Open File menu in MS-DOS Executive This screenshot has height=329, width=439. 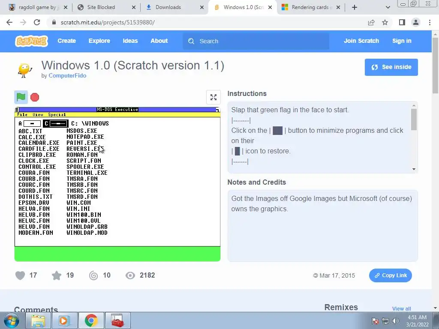tap(22, 115)
